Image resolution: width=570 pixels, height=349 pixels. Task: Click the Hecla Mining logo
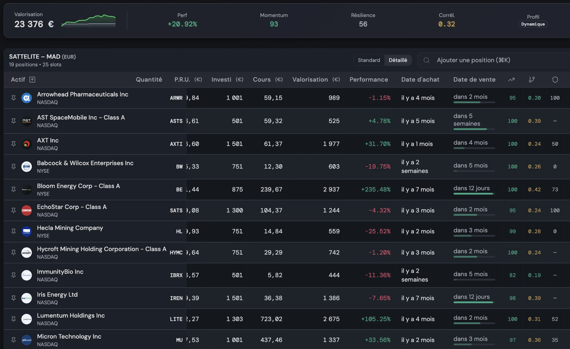point(26,231)
